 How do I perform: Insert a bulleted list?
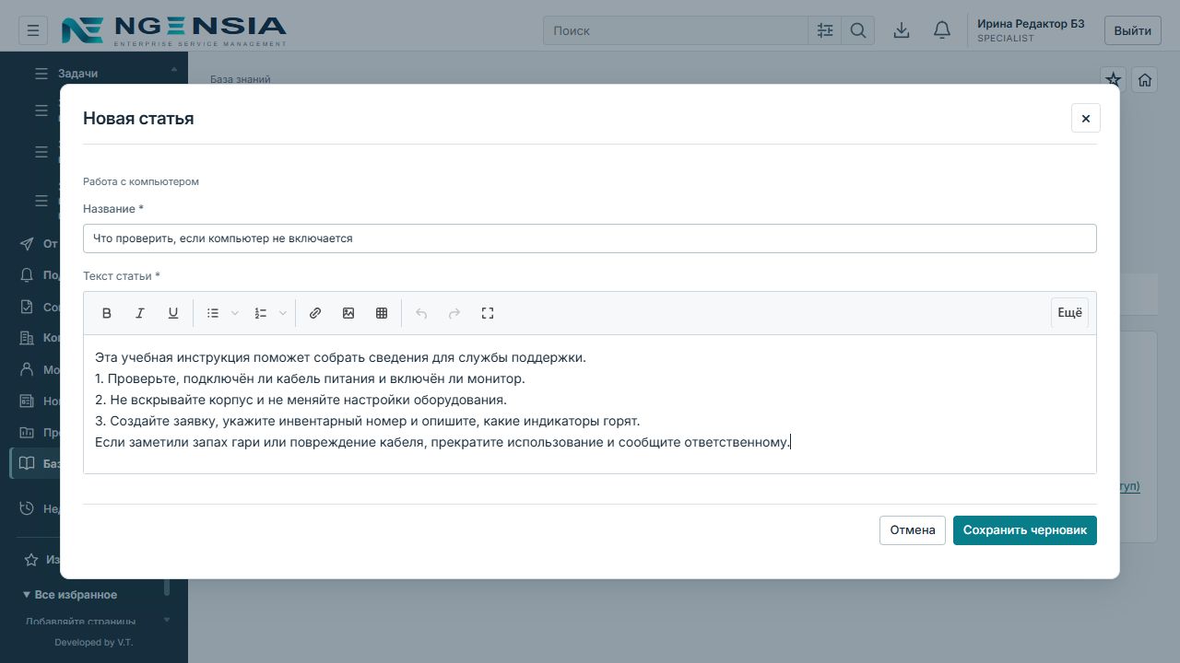(213, 313)
